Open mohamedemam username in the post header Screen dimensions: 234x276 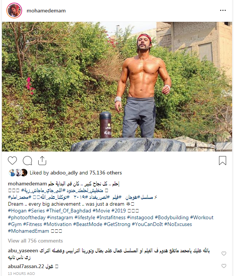[46, 11]
